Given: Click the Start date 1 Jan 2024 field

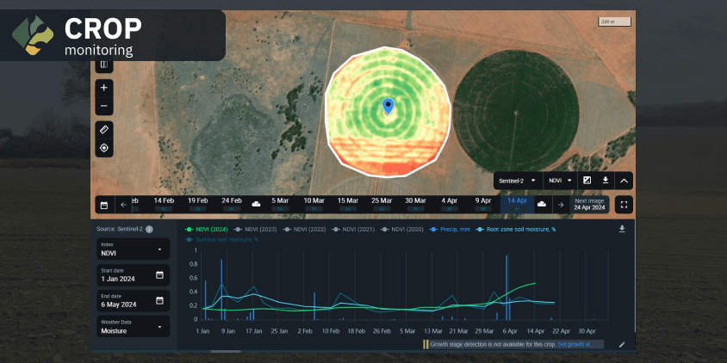Looking at the screenshot, I should click(x=133, y=275).
